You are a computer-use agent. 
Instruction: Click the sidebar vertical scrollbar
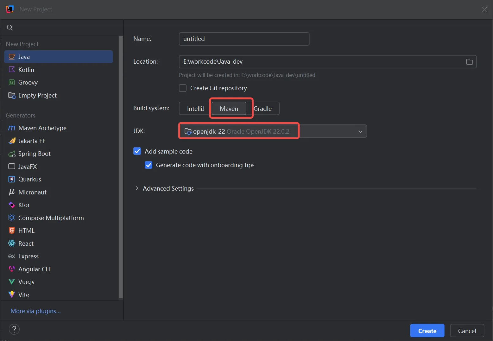click(121, 167)
